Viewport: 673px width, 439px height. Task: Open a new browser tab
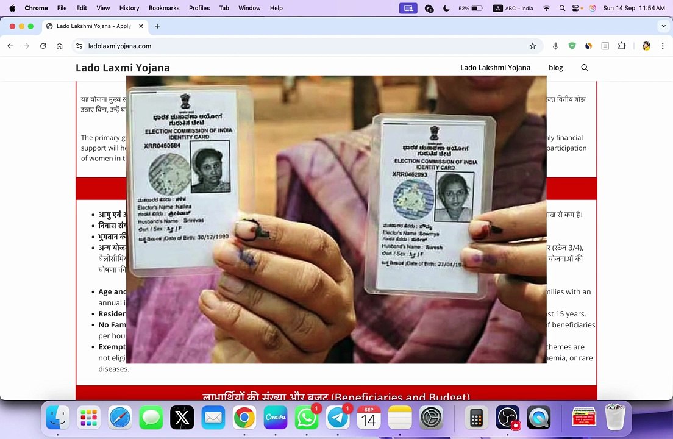tap(157, 26)
